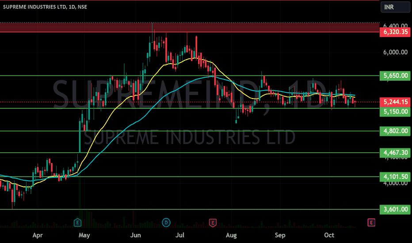
Task: Click the Sep label on time axis
Action: pyautogui.click(x=280, y=235)
